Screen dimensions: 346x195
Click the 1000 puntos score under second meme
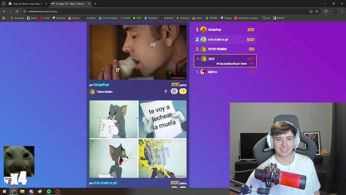click(178, 183)
